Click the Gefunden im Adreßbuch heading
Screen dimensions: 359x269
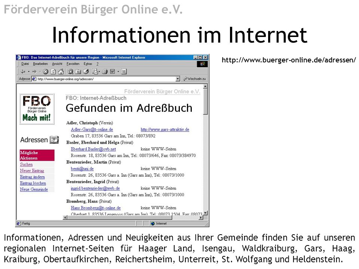pos(129,108)
